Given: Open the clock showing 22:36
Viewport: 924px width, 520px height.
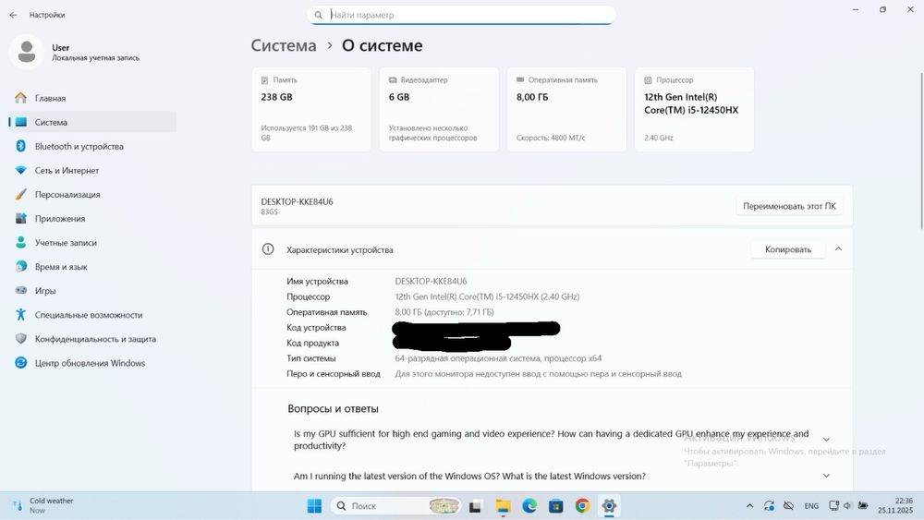Looking at the screenshot, I should 895,505.
